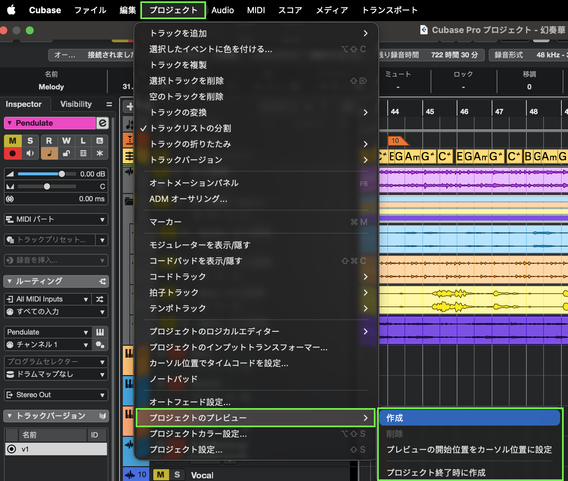Screen dimensions: 568x481
Task: Enable Read automation (R) for Pendulate
Action: pos(49,141)
